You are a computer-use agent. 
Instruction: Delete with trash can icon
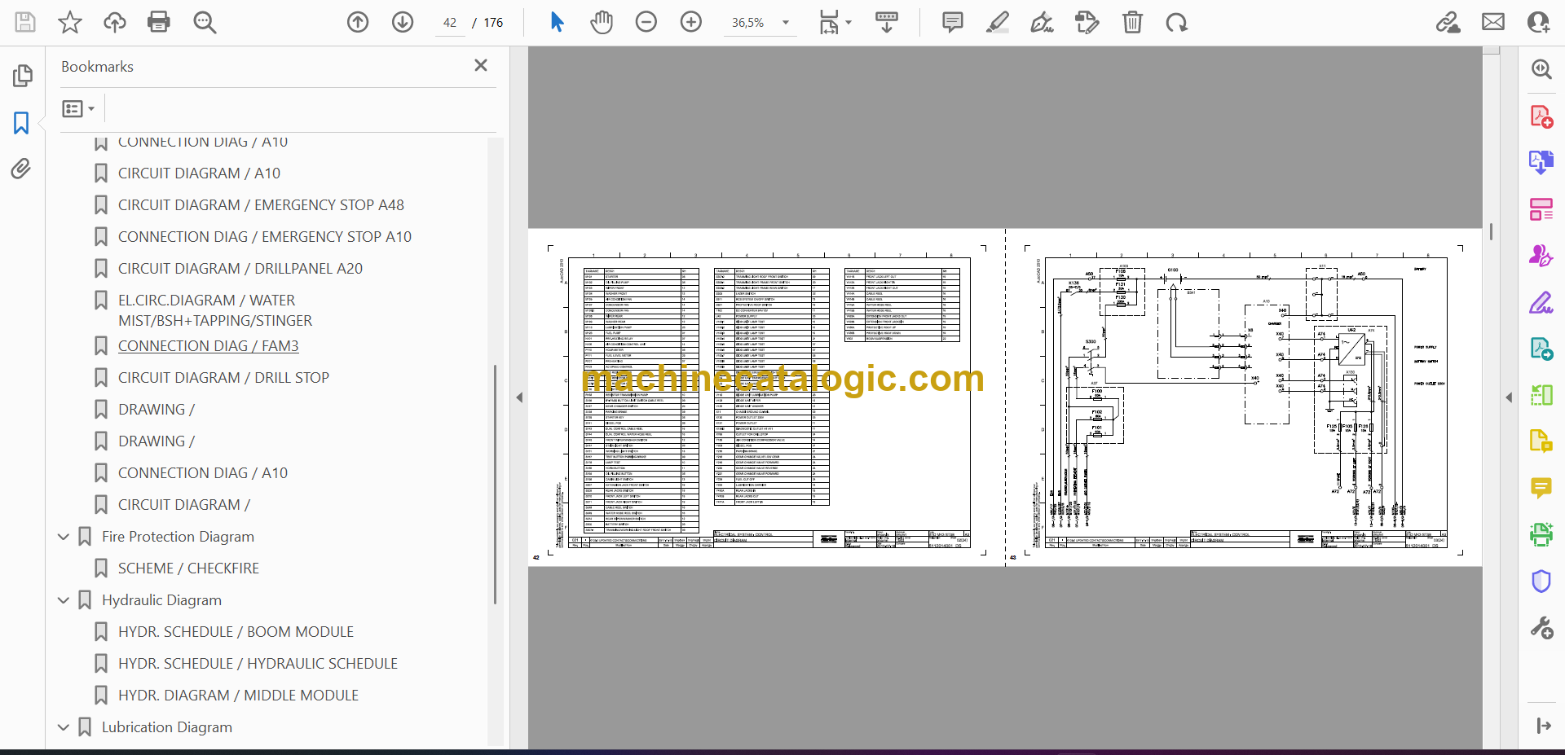(x=1132, y=22)
